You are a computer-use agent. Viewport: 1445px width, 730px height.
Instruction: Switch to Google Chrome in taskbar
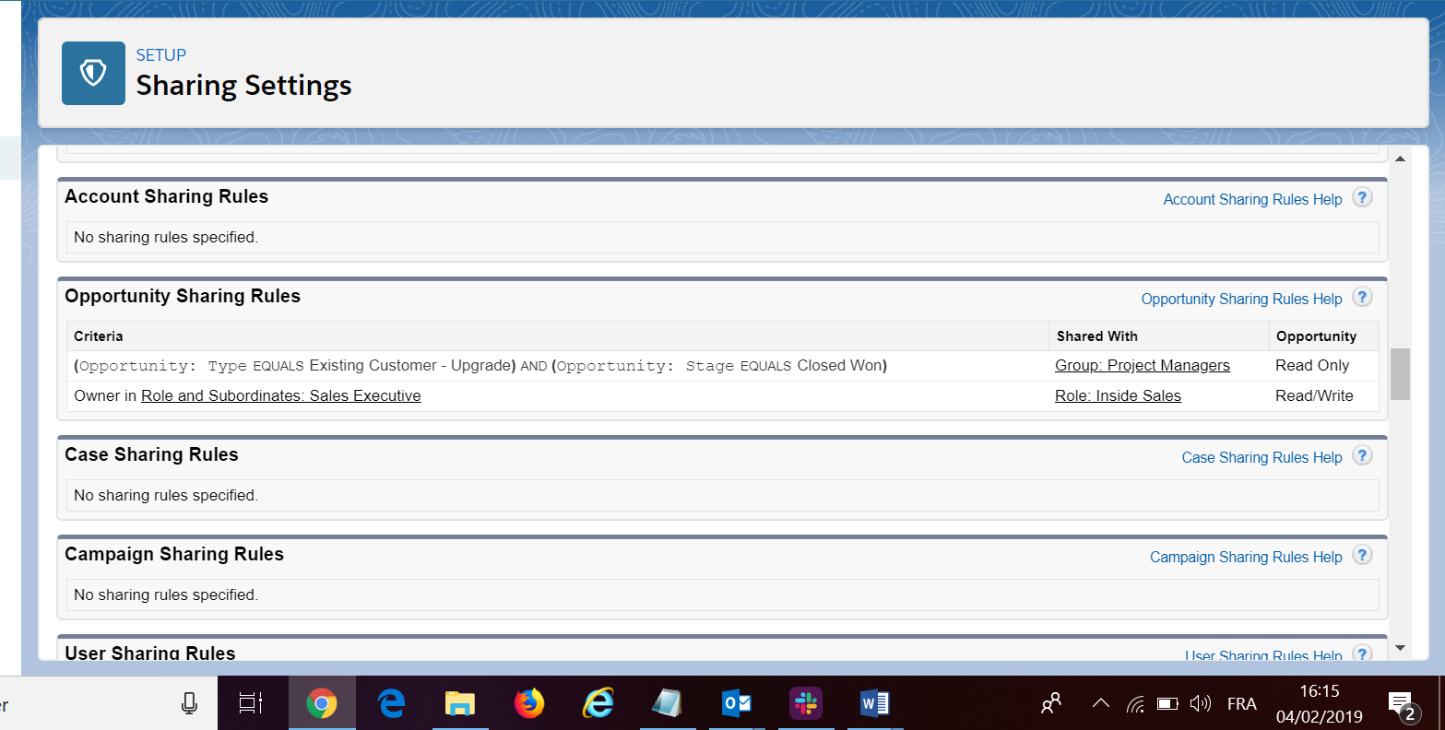[x=321, y=704]
